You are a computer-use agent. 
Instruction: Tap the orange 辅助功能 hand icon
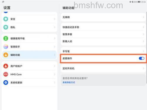point(6,55)
